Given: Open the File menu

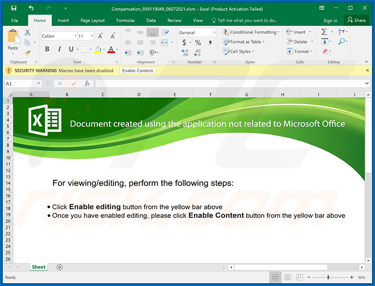Looking at the screenshot, I should coord(15,20).
